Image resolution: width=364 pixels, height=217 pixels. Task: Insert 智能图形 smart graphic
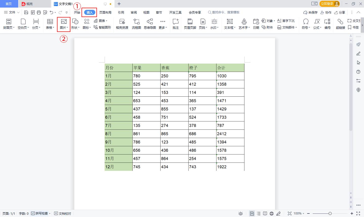[102, 27]
